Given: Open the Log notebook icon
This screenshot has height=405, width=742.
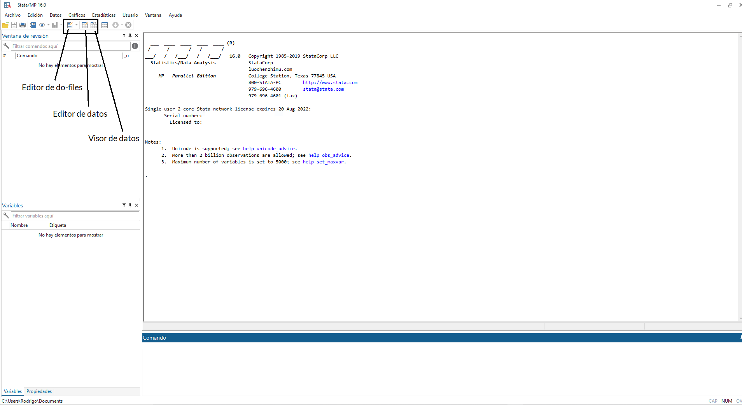Looking at the screenshot, I should tap(33, 25).
